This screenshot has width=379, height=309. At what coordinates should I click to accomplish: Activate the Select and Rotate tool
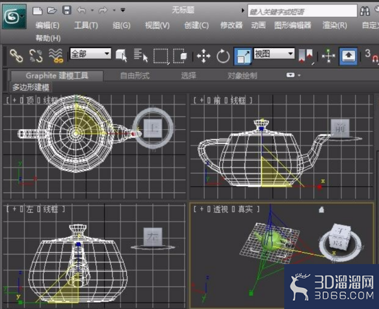[223, 56]
